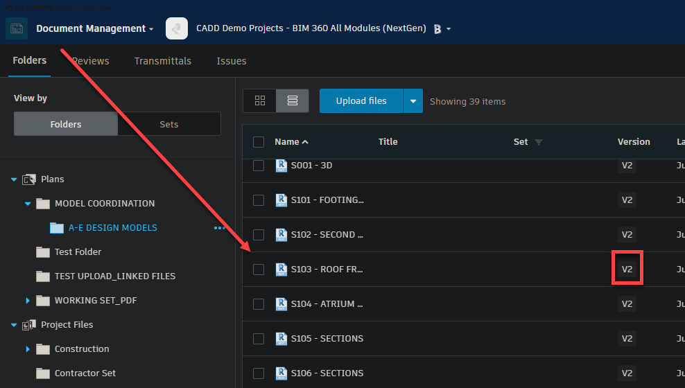Expand the Construction tree node

(x=28, y=349)
